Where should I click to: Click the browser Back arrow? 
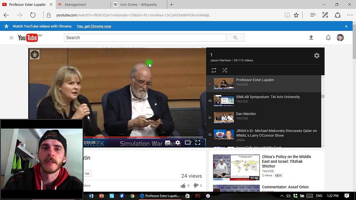(6, 15)
